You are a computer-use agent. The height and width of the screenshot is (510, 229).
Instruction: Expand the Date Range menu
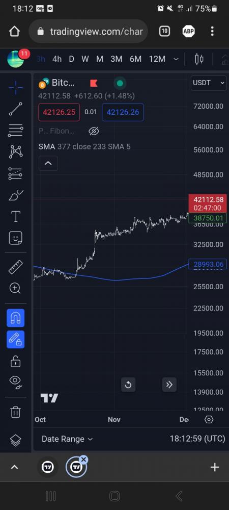point(67,439)
